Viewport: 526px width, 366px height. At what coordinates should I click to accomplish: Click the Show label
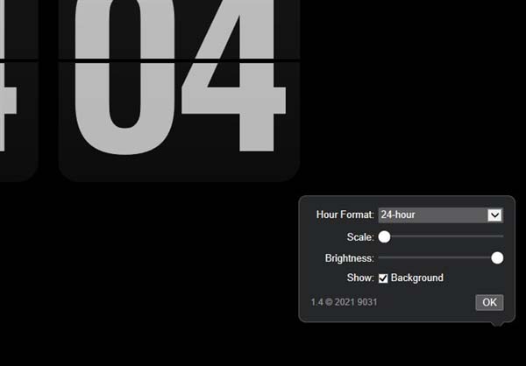click(x=360, y=278)
